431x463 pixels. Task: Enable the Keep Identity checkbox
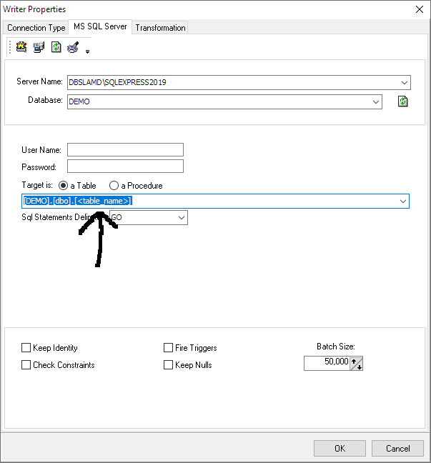point(26,347)
